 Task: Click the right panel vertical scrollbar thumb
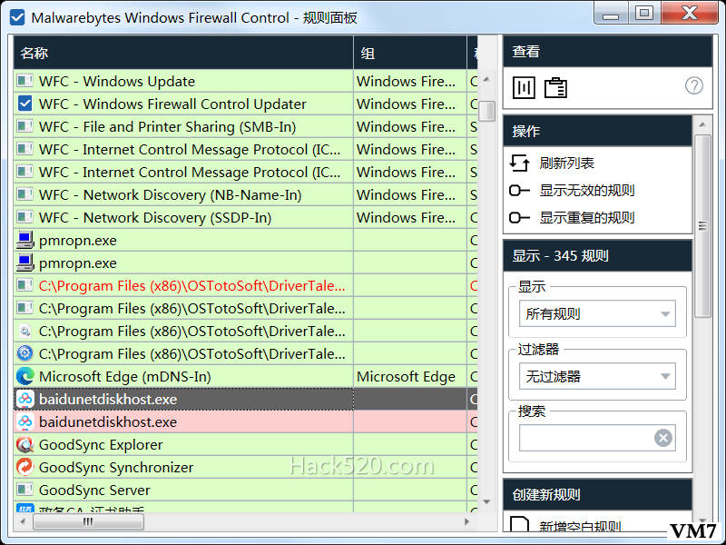702,226
